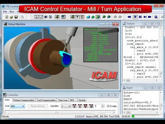The width and height of the screenshot is (165, 124).
Task: Click the Input panel title icon
Action: (x=124, y=88)
